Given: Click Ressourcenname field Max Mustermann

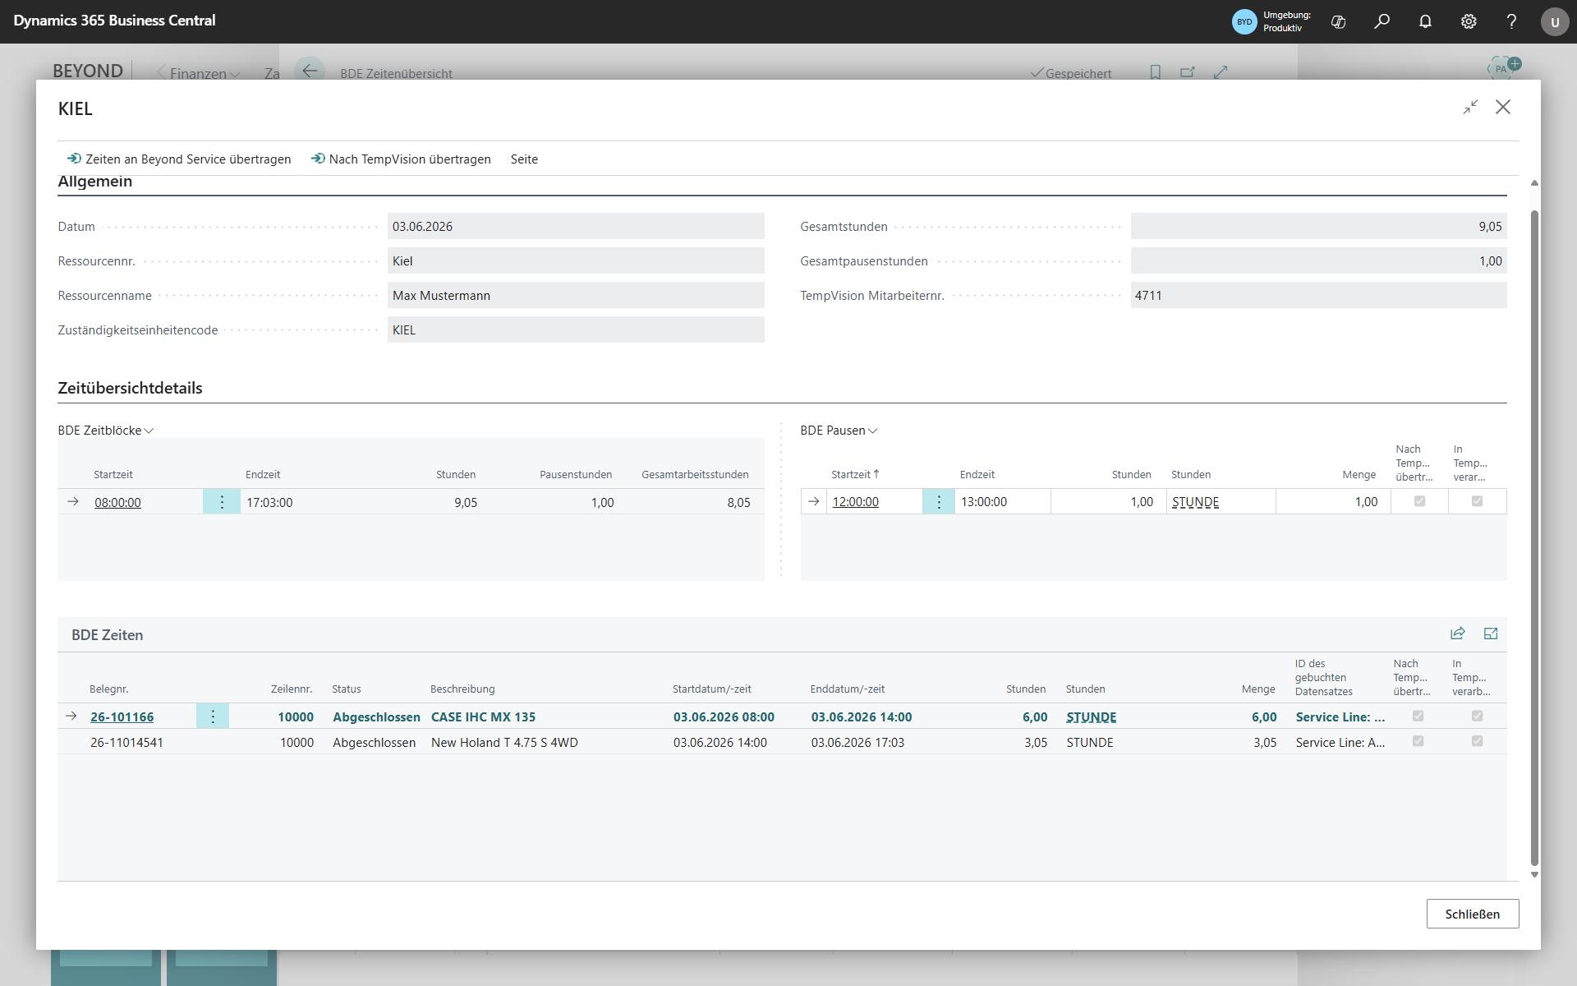Looking at the screenshot, I should point(576,295).
